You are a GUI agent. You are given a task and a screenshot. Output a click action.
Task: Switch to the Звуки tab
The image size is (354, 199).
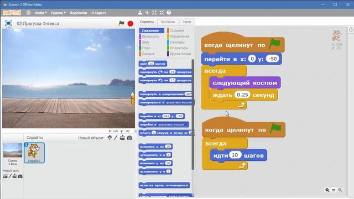[x=187, y=22]
